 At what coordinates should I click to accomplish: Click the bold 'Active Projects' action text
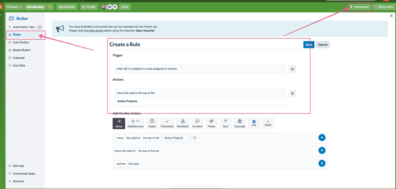(127, 101)
